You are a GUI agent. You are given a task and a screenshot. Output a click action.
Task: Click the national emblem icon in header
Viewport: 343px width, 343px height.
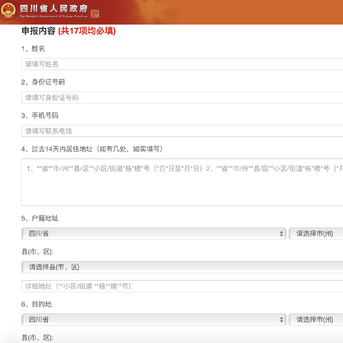(x=8, y=11)
